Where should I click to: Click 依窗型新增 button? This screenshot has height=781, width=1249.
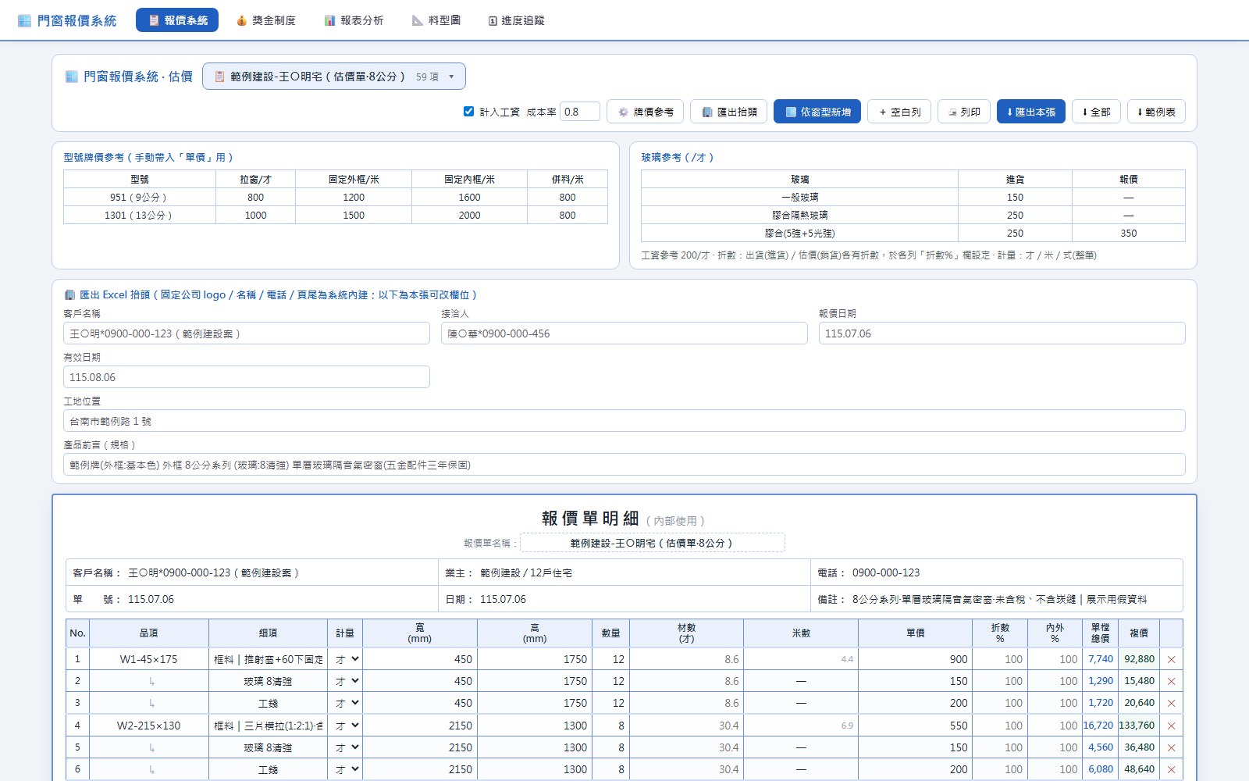pyautogui.click(x=817, y=112)
